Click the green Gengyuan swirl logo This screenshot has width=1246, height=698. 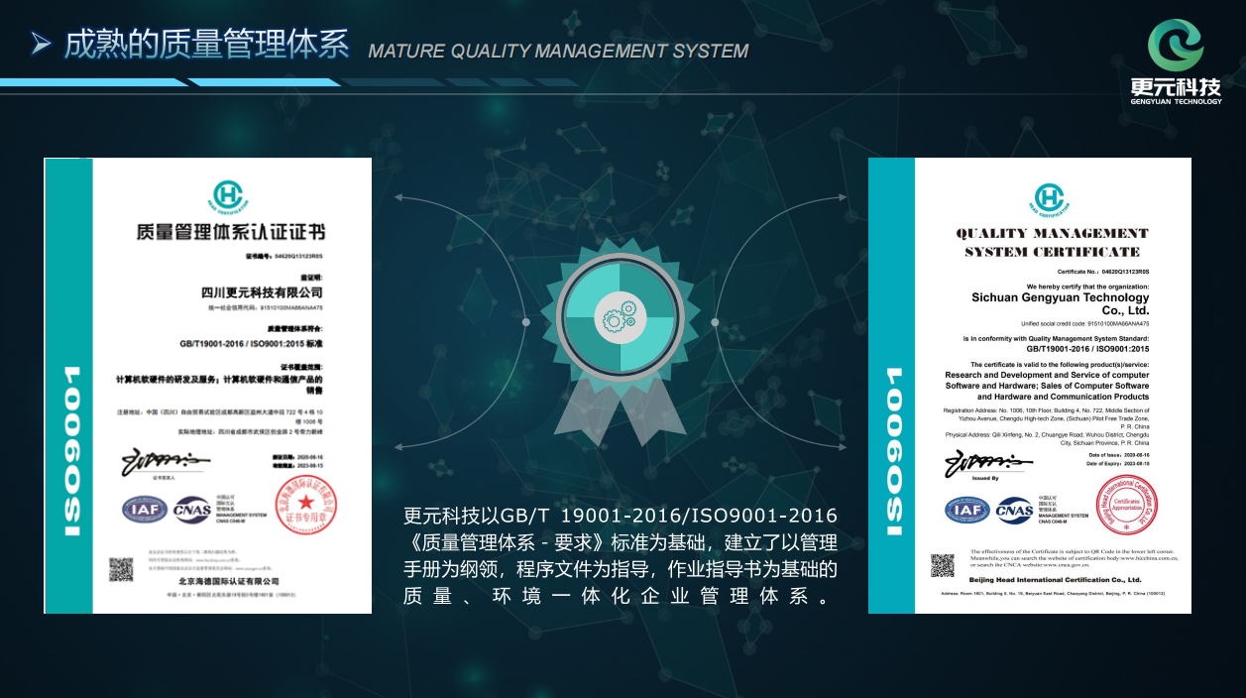point(1176,44)
